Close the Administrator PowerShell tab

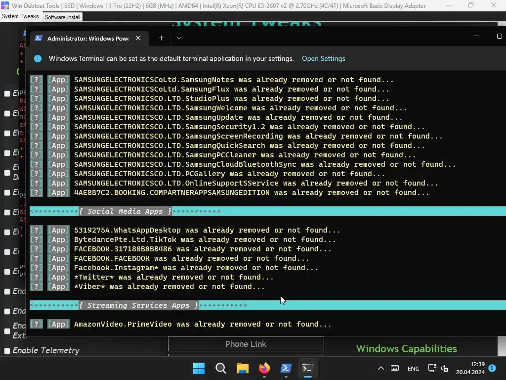tap(138, 38)
